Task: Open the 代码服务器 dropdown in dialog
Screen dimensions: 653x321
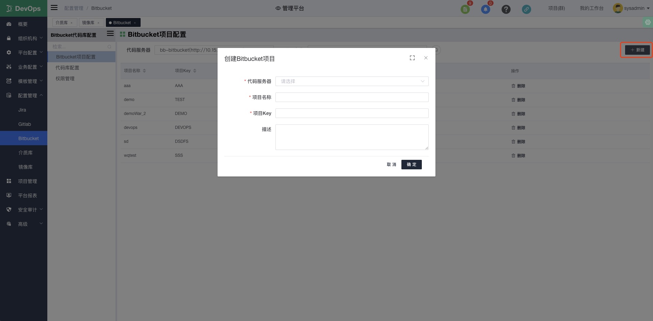Action: (352, 81)
